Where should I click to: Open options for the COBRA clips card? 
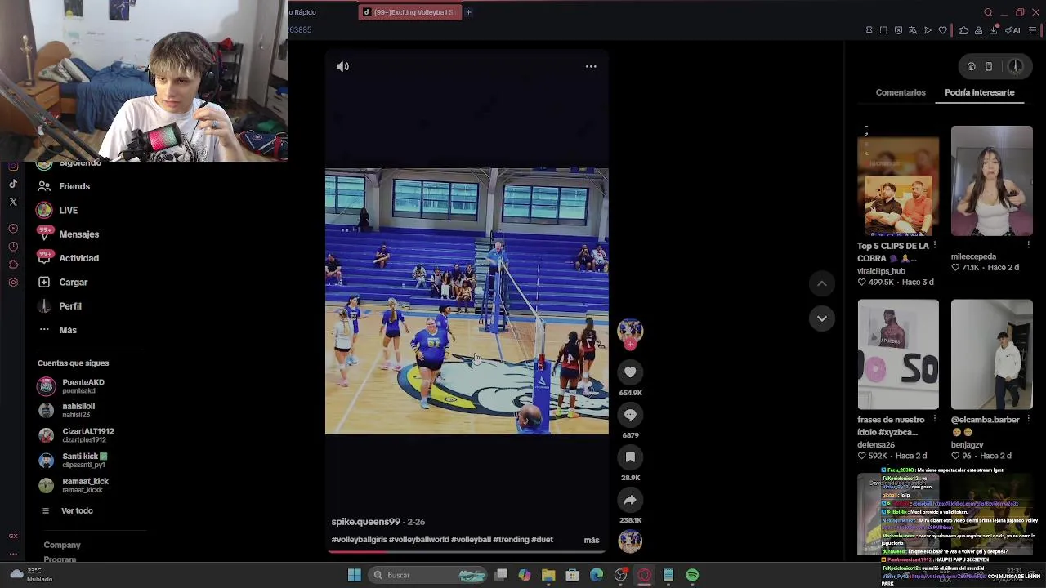[934, 246]
